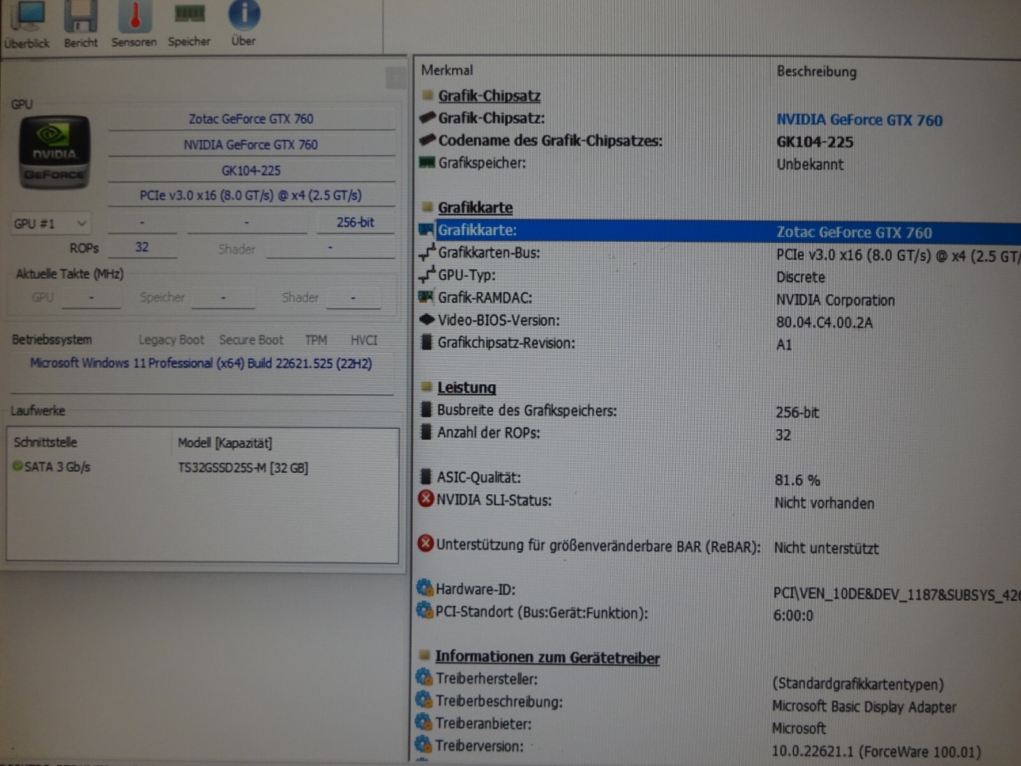The image size is (1021, 766).
Task: Click the Treiberanbieter gear icon
Action: [x=424, y=723]
